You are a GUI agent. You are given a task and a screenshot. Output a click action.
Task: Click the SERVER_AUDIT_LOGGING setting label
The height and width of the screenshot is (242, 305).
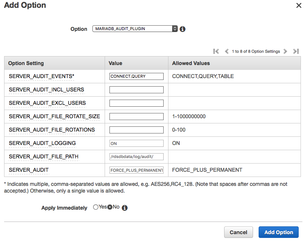[42, 143]
